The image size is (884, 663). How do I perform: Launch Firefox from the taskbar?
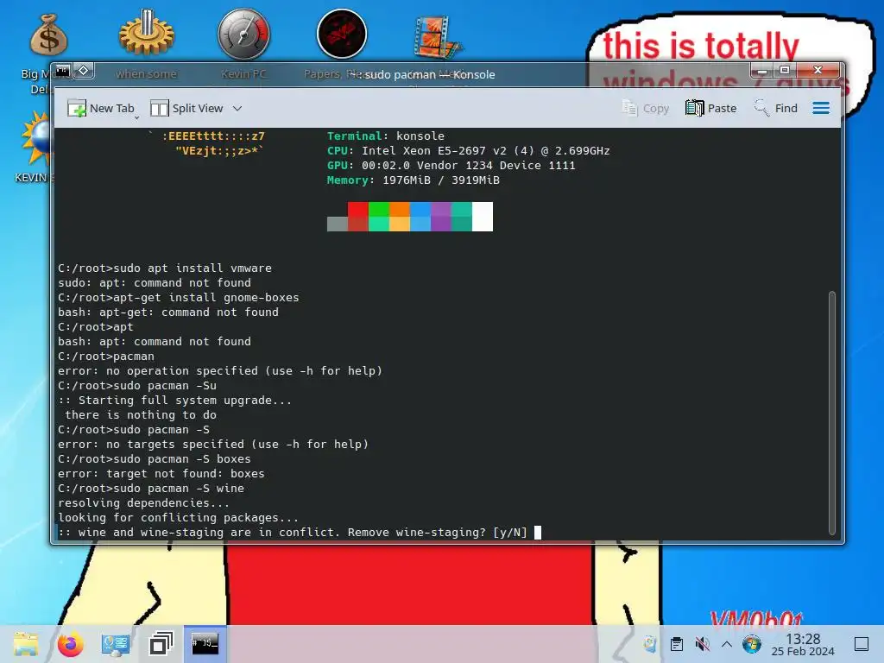71,644
